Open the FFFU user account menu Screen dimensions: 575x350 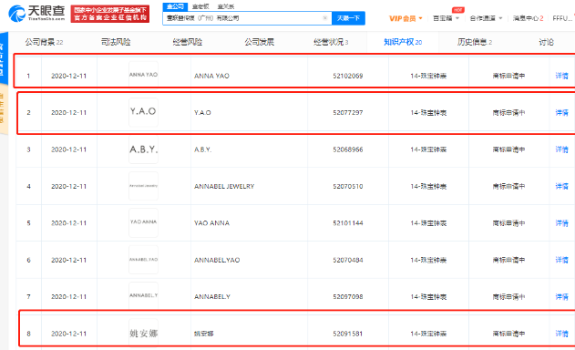click(563, 18)
